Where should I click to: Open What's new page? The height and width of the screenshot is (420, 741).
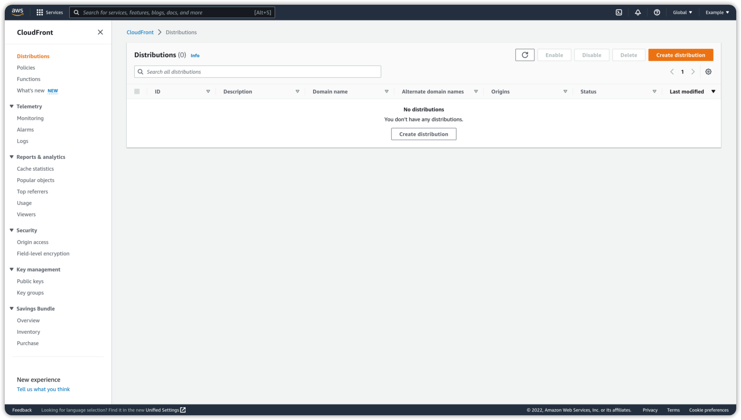coord(31,91)
